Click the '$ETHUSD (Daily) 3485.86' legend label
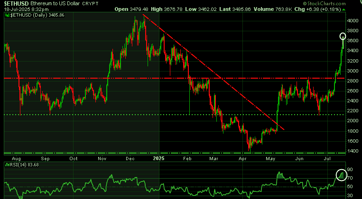 (x=36, y=15)
